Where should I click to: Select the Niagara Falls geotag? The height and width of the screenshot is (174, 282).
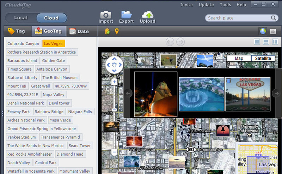point(80,112)
